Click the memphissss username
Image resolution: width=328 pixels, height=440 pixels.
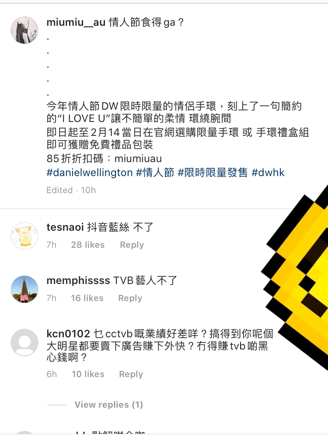pyautogui.click(x=78, y=281)
